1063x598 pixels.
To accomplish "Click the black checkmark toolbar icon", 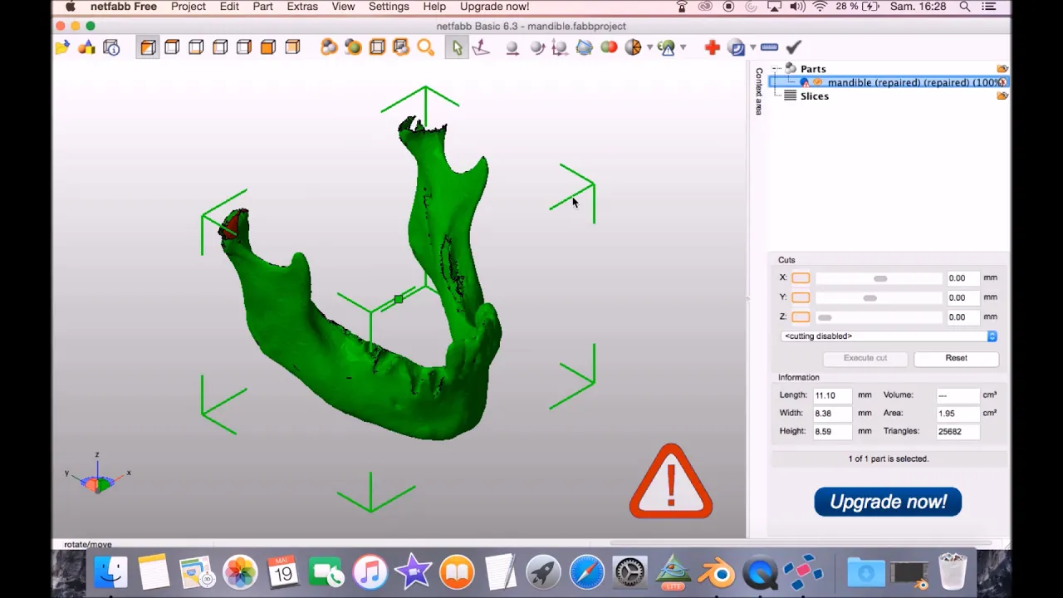I will pyautogui.click(x=793, y=47).
